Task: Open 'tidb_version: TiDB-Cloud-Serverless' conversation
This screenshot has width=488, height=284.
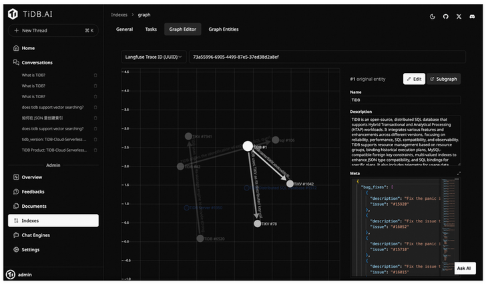Action: (54, 139)
